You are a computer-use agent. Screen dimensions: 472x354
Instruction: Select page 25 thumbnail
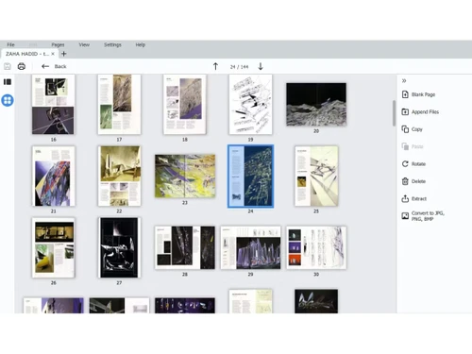[x=316, y=177]
